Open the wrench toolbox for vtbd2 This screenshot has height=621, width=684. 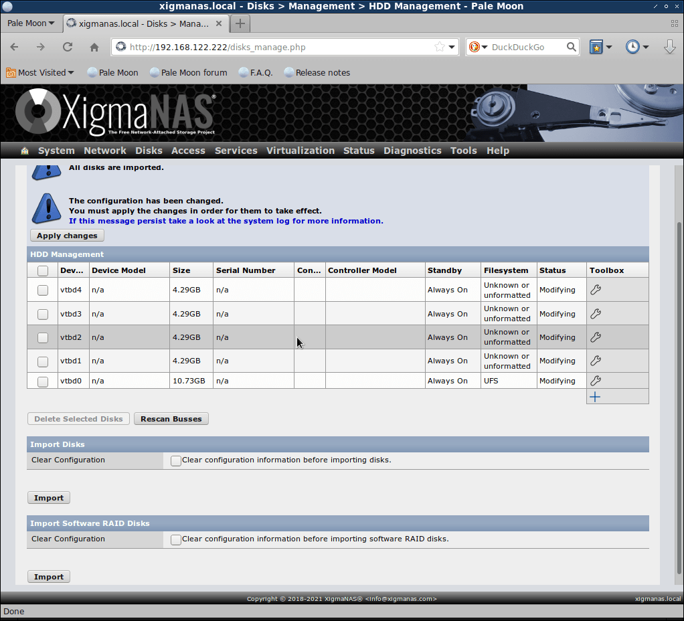596,337
